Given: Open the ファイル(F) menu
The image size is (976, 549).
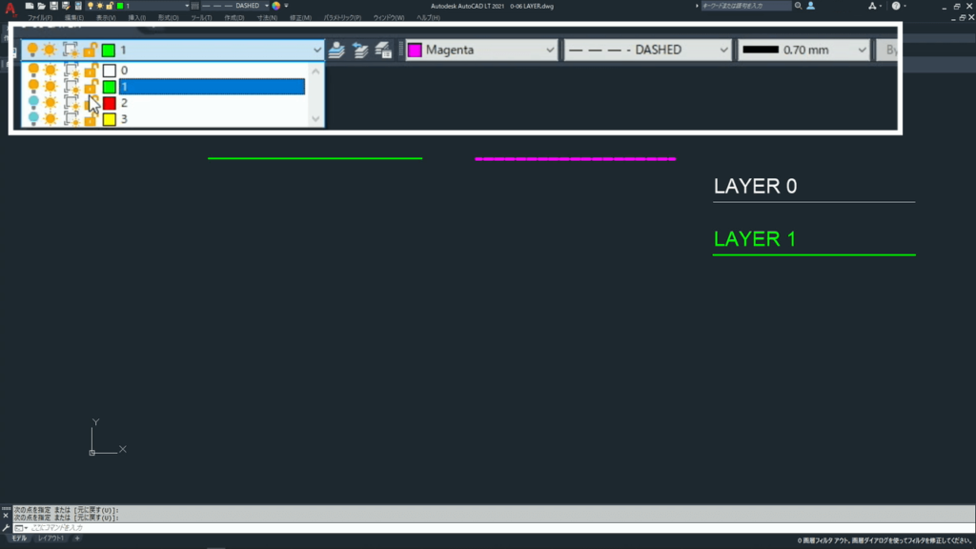Looking at the screenshot, I should [40, 17].
